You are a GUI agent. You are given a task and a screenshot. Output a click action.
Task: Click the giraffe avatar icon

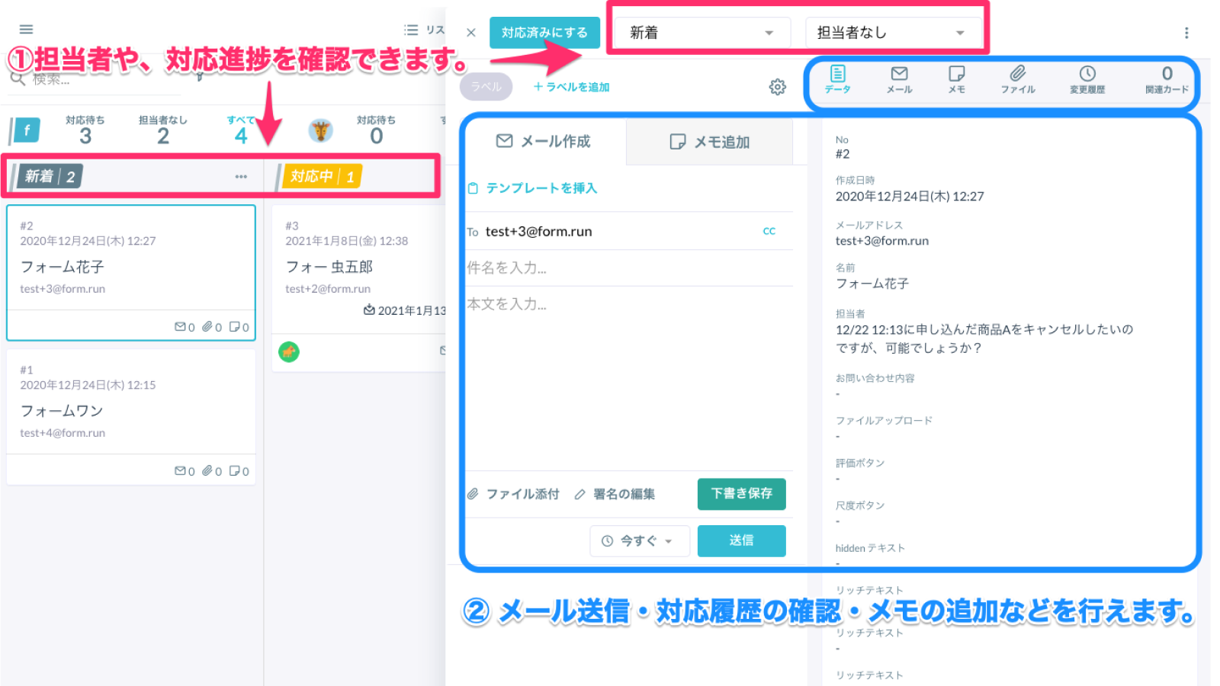click(x=321, y=130)
